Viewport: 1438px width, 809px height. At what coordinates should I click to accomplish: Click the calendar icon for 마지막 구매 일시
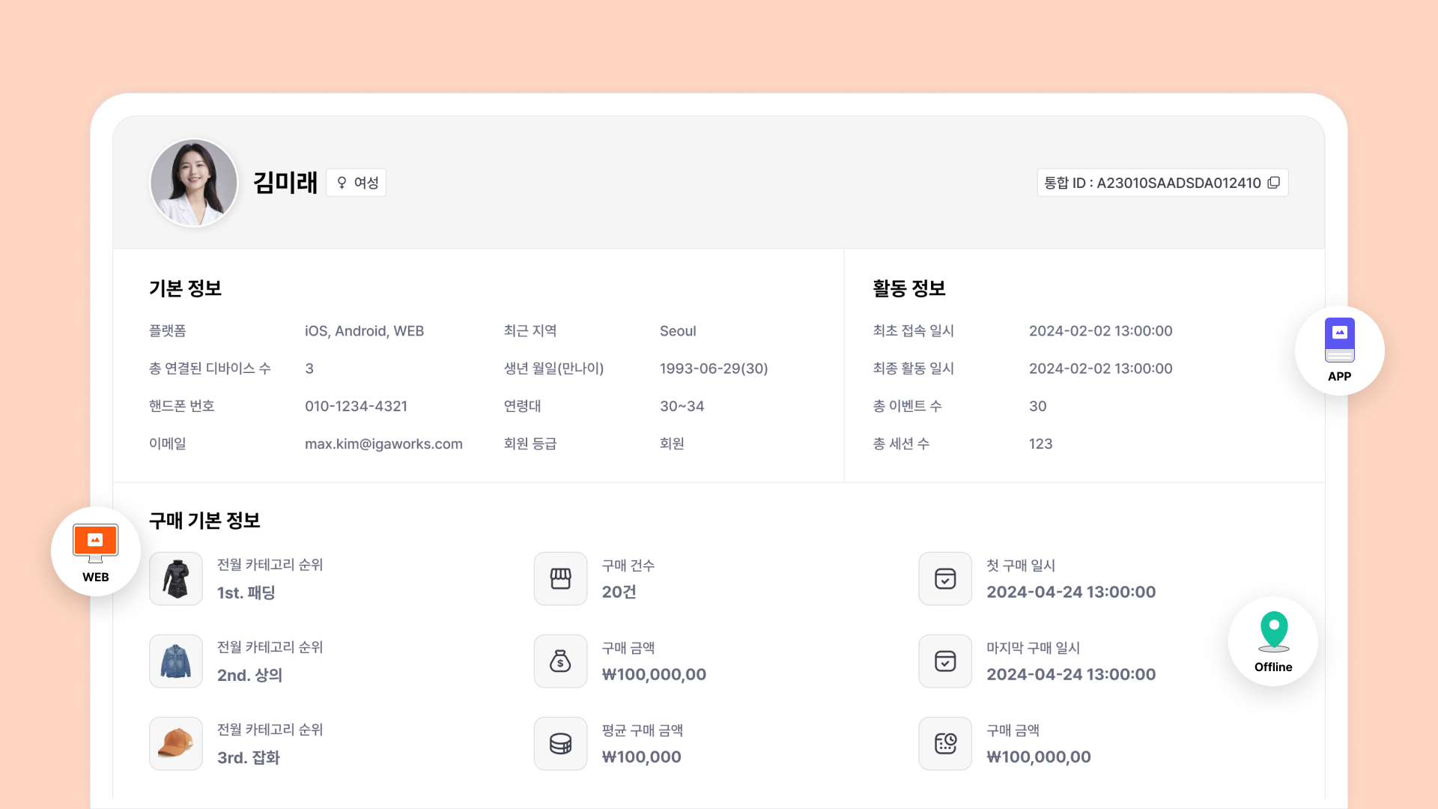tap(945, 661)
